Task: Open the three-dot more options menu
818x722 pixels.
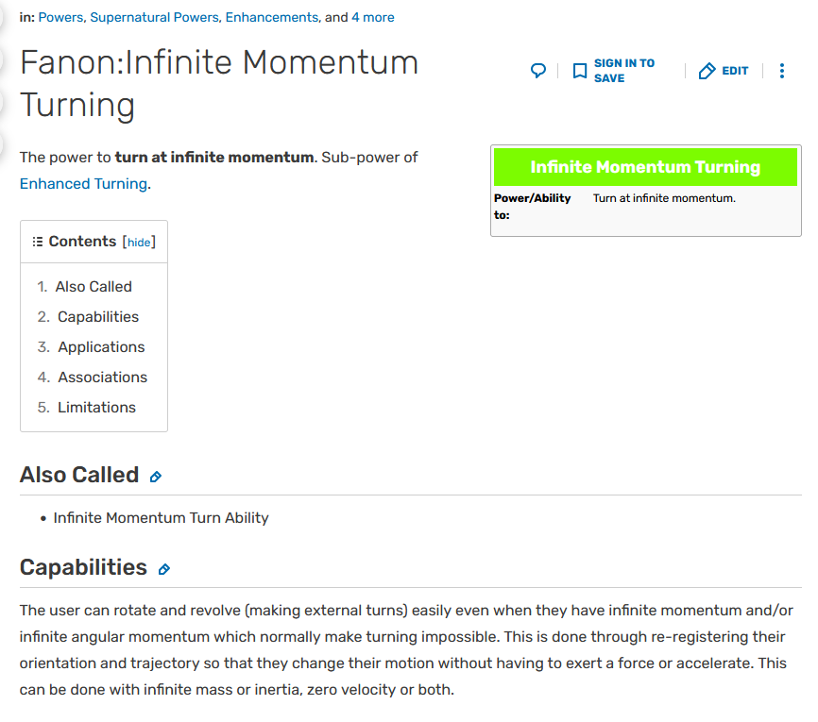Action: point(781,71)
